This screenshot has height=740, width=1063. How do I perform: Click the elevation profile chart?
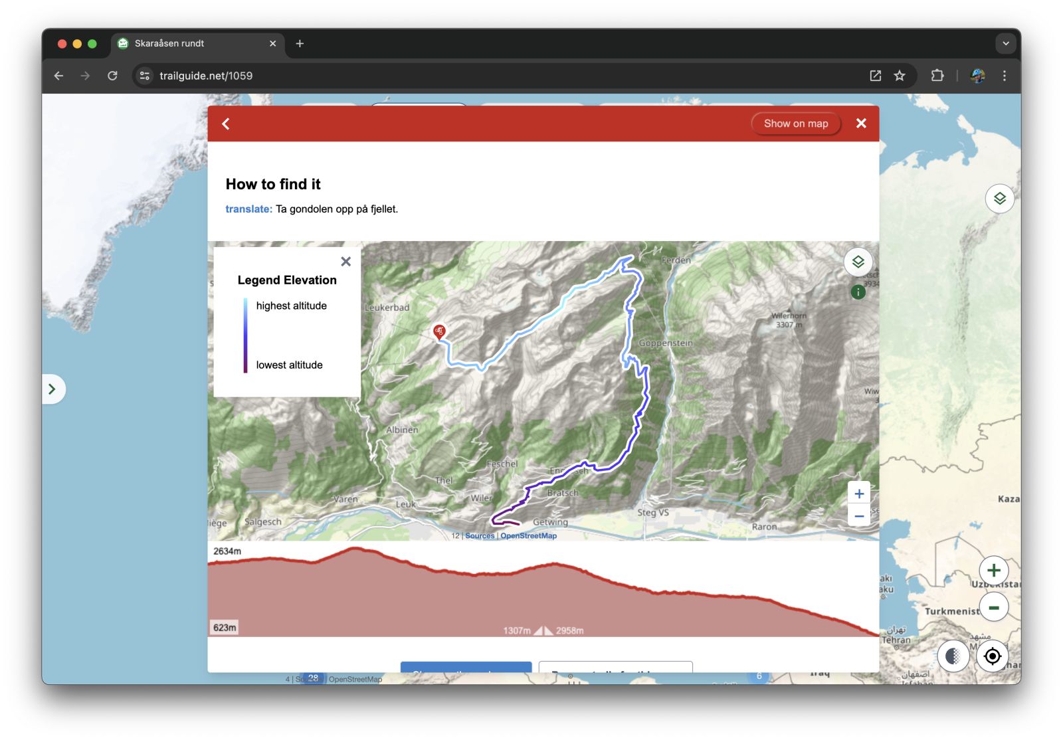[543, 591]
